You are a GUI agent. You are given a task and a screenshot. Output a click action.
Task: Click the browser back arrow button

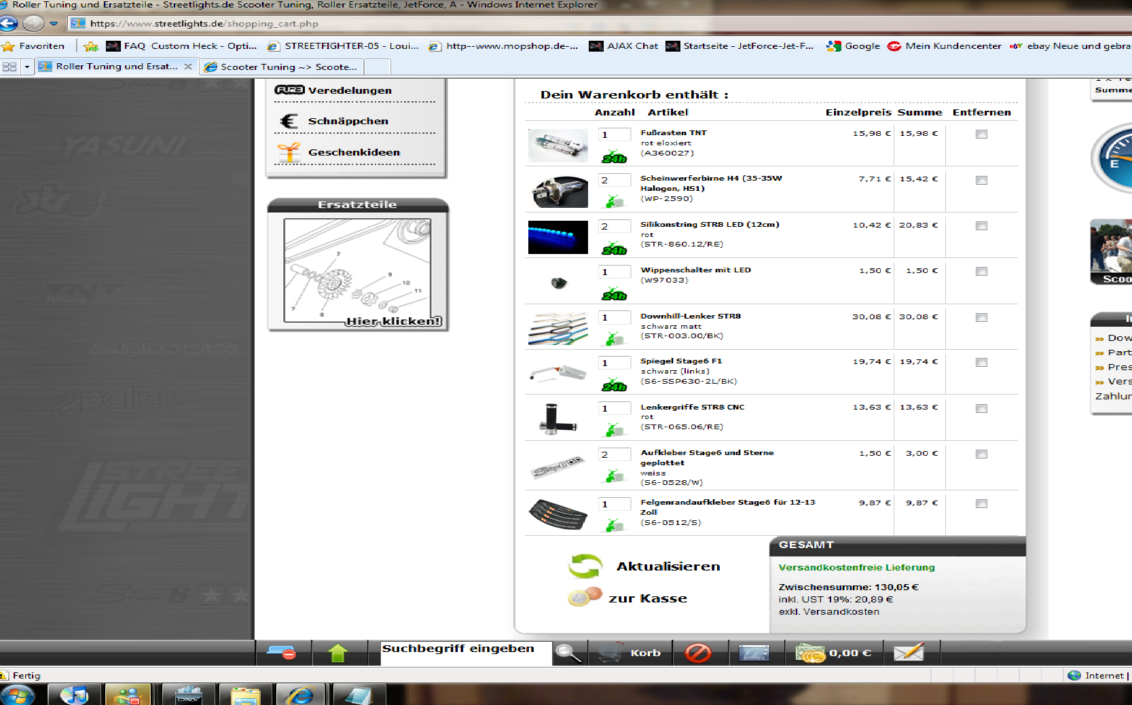tap(9, 23)
